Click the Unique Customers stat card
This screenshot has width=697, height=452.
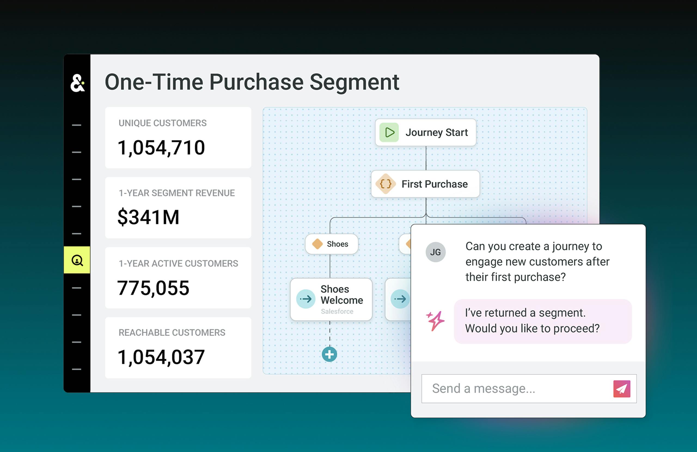(x=178, y=138)
